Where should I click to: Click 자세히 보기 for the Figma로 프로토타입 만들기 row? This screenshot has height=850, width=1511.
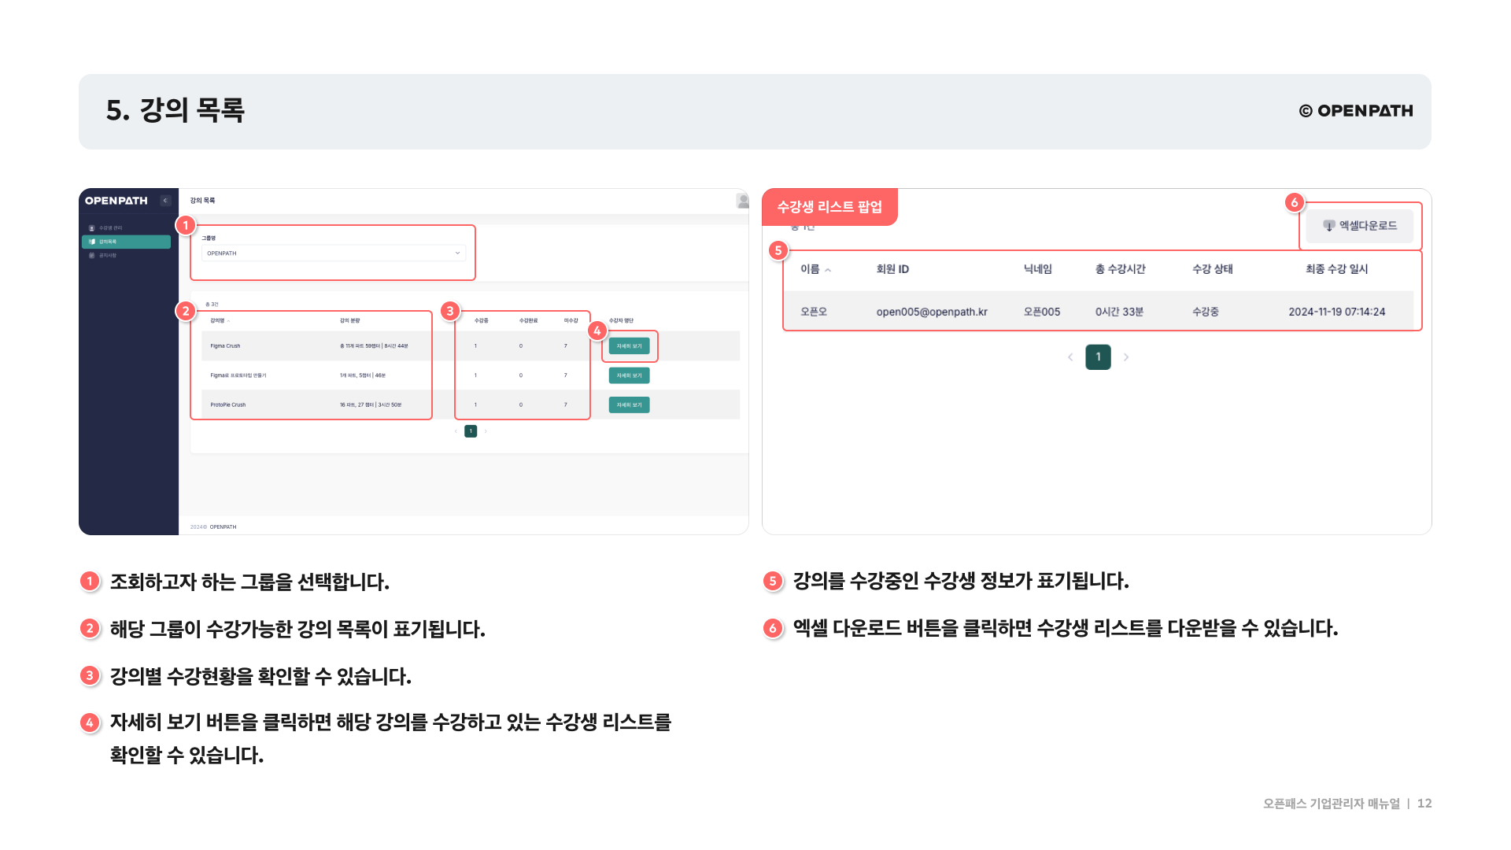pyautogui.click(x=629, y=375)
